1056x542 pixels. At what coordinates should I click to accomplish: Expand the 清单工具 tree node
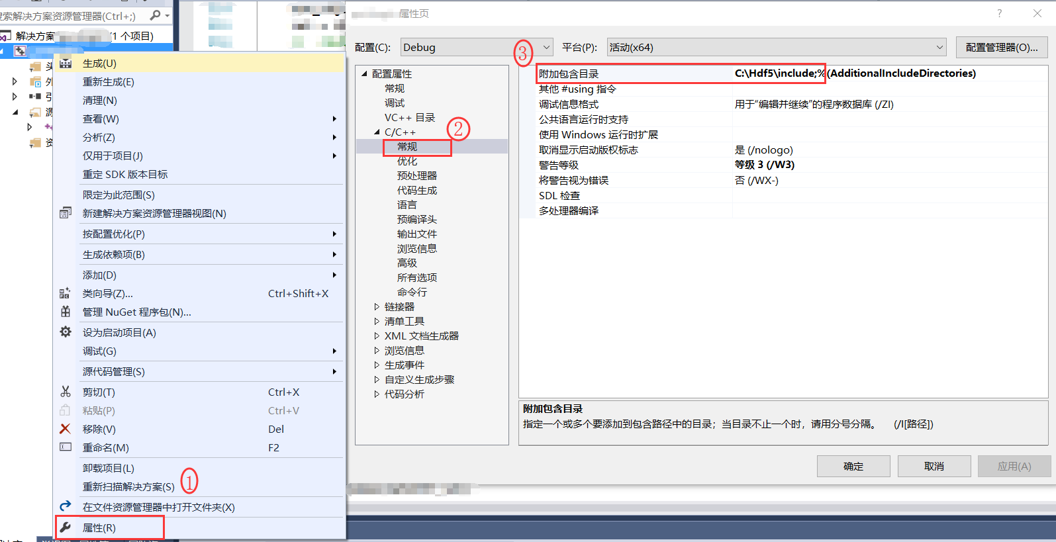[377, 321]
